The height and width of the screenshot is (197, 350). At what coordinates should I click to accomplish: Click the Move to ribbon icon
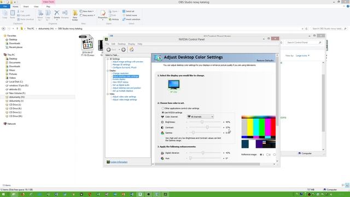click(40, 13)
